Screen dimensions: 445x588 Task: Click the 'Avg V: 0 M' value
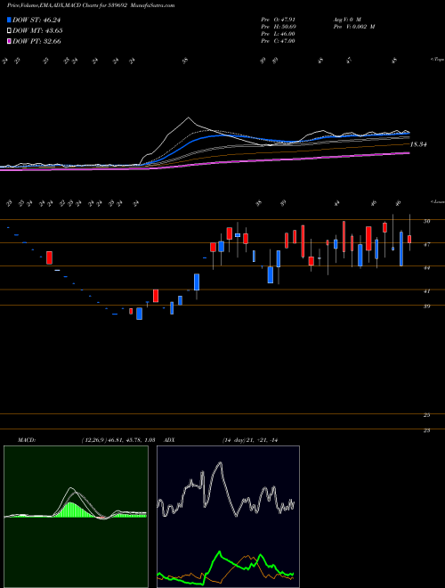coord(346,19)
